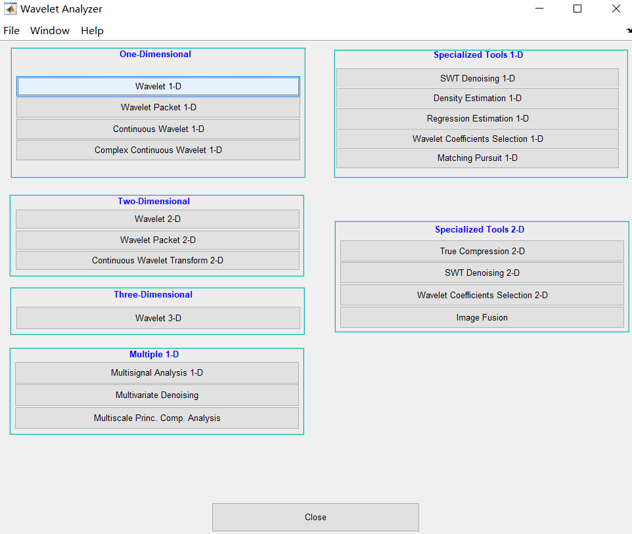Open Wavelet Coefficients Selection 2-D
Viewport: 632px width, 534px height.
(x=482, y=295)
